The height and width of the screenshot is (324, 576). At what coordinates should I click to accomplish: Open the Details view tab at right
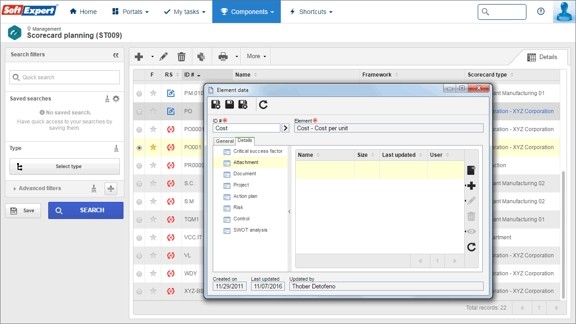[x=542, y=57]
